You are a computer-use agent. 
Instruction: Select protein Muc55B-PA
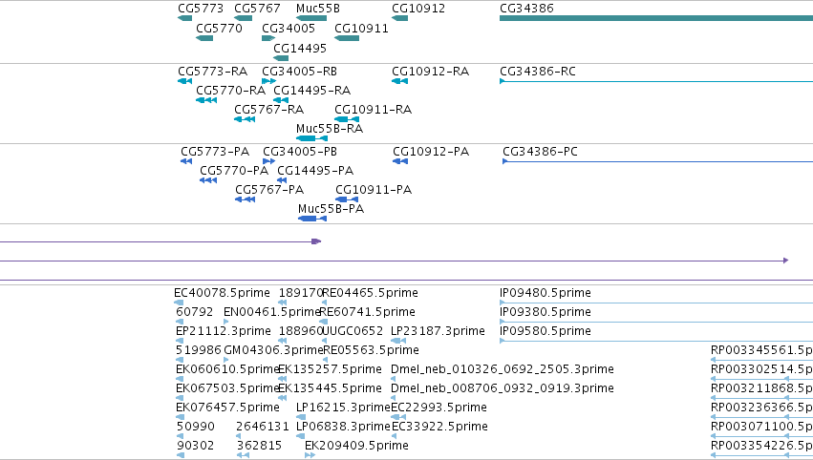pyautogui.click(x=331, y=209)
